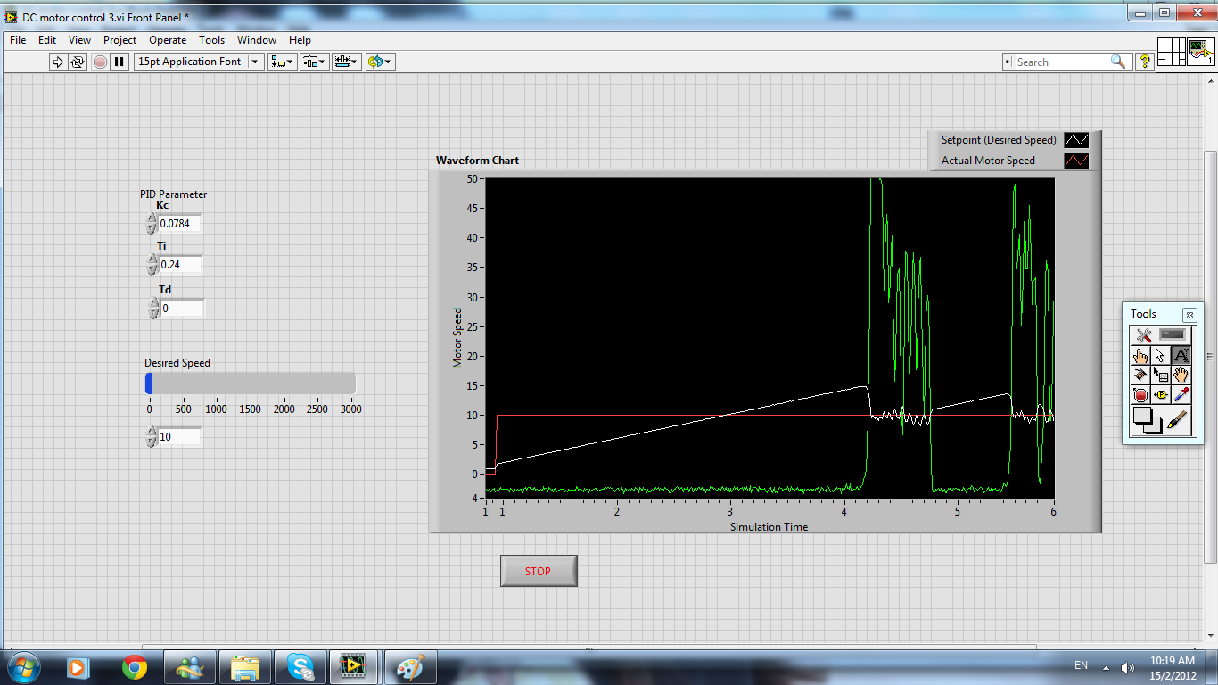
Task: Open the Window menu
Action: coord(257,40)
